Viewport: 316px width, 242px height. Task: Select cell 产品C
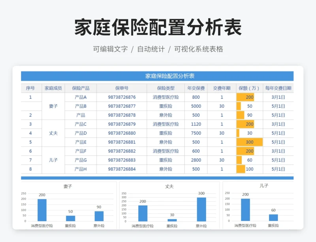point(81,124)
